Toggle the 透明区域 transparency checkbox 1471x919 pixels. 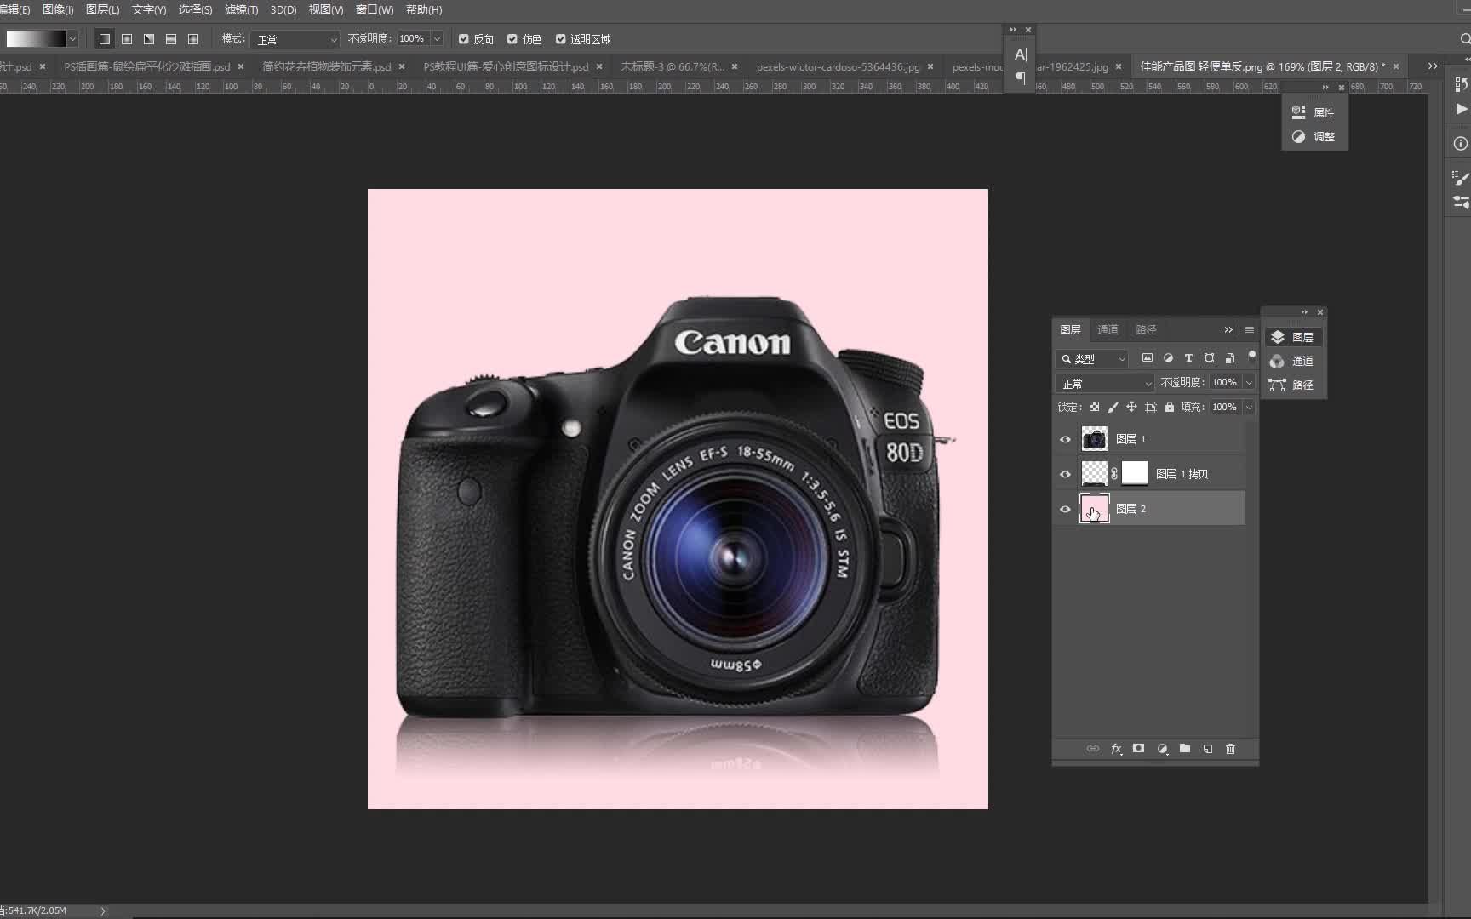(560, 39)
